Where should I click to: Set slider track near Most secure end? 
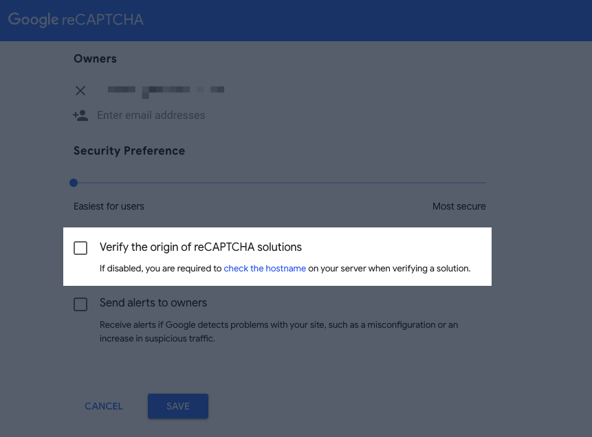tap(479, 183)
